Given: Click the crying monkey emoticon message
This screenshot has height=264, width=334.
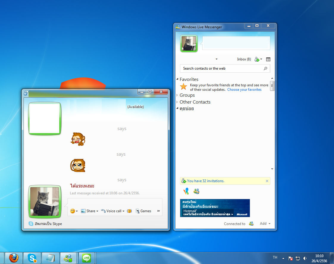Looking at the screenshot, I should click(x=78, y=165).
